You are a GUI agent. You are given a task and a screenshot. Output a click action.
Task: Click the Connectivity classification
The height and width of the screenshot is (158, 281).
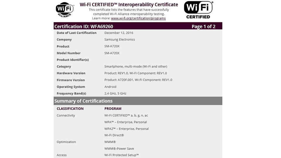click(66, 115)
